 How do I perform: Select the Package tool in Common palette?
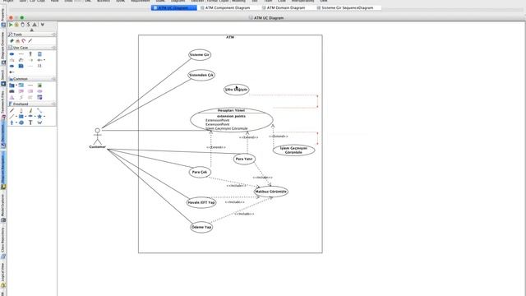(x=12, y=86)
